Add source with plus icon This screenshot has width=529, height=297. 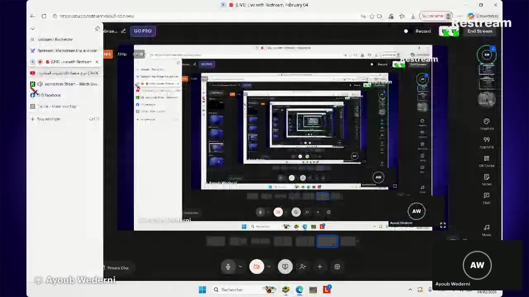tap(319, 267)
